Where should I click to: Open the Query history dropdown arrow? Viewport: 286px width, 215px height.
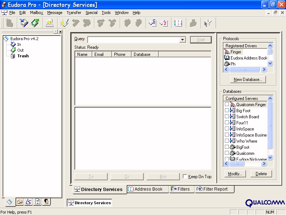182,40
